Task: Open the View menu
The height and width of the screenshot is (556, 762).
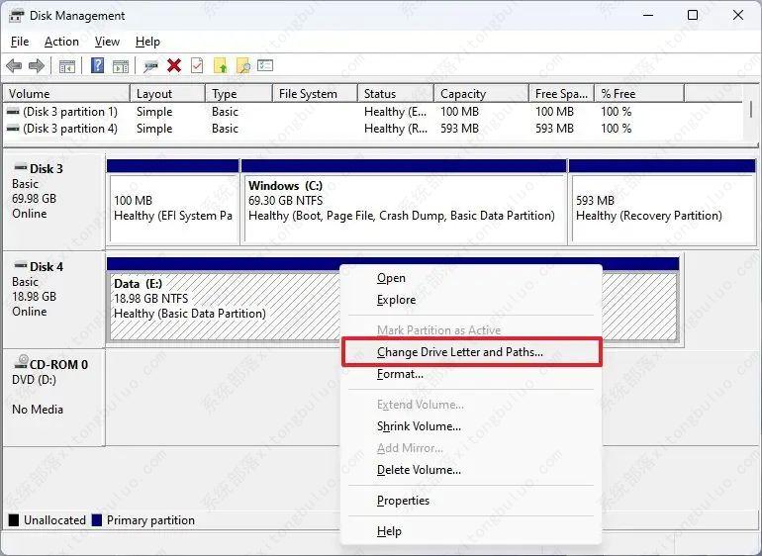Action: coord(107,42)
